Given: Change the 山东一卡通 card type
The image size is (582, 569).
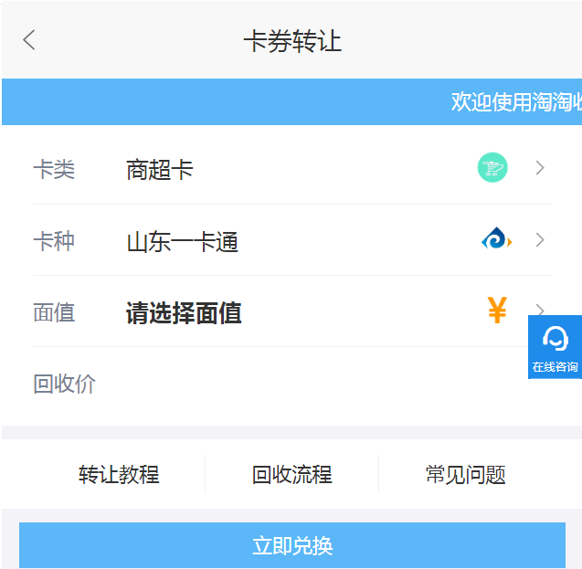Looking at the screenshot, I should [x=182, y=242].
